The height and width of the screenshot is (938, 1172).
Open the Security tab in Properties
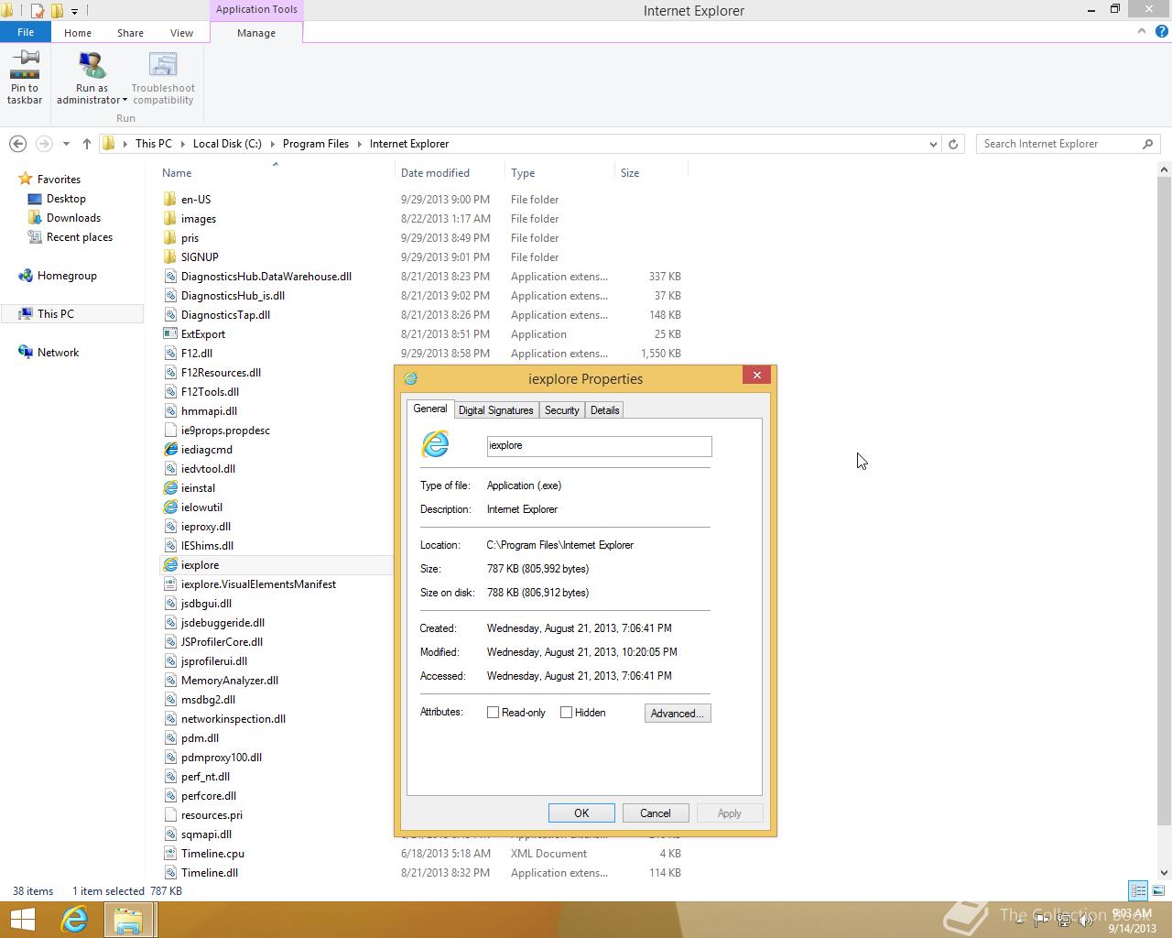(x=561, y=410)
